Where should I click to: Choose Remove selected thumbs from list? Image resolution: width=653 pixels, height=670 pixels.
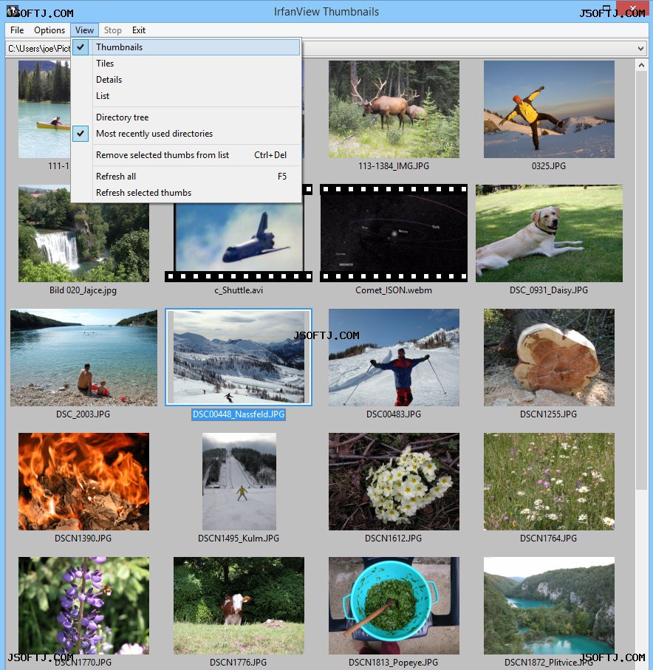(x=186, y=154)
